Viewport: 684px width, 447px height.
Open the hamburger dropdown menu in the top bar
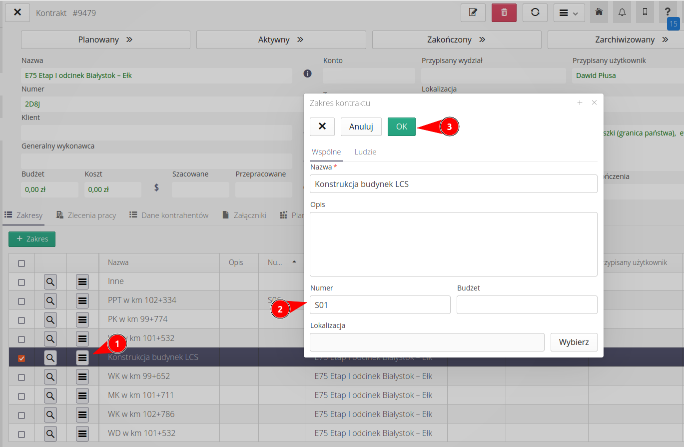point(569,12)
